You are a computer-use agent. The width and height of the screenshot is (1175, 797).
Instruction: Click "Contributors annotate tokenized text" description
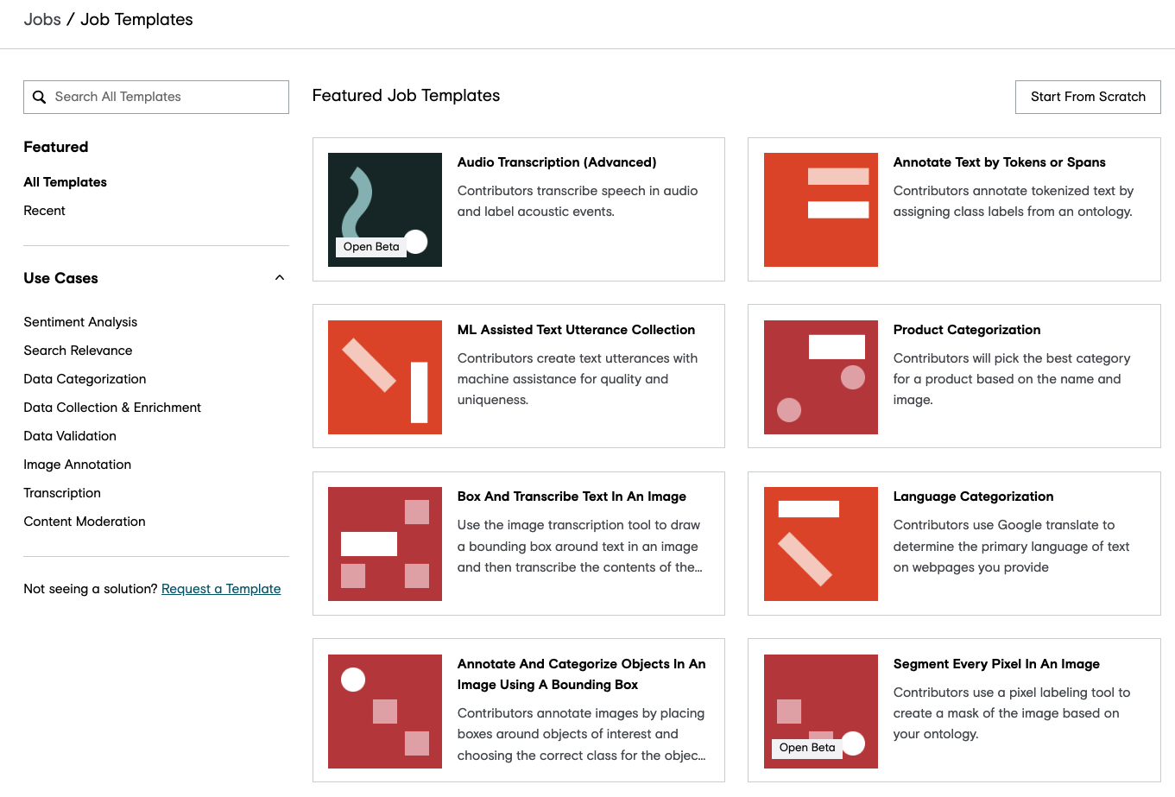(x=1014, y=201)
